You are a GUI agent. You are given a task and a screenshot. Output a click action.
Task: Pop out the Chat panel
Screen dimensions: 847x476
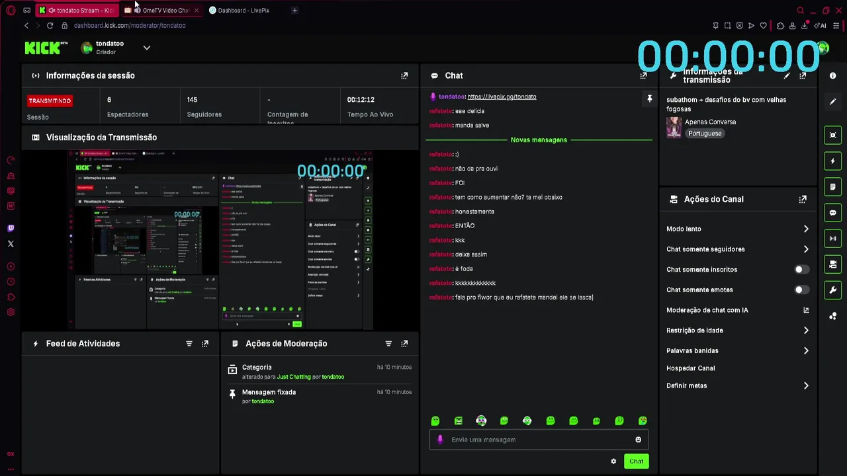[643, 75]
